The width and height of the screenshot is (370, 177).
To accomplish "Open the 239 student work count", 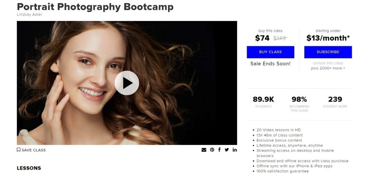I will click(335, 102).
